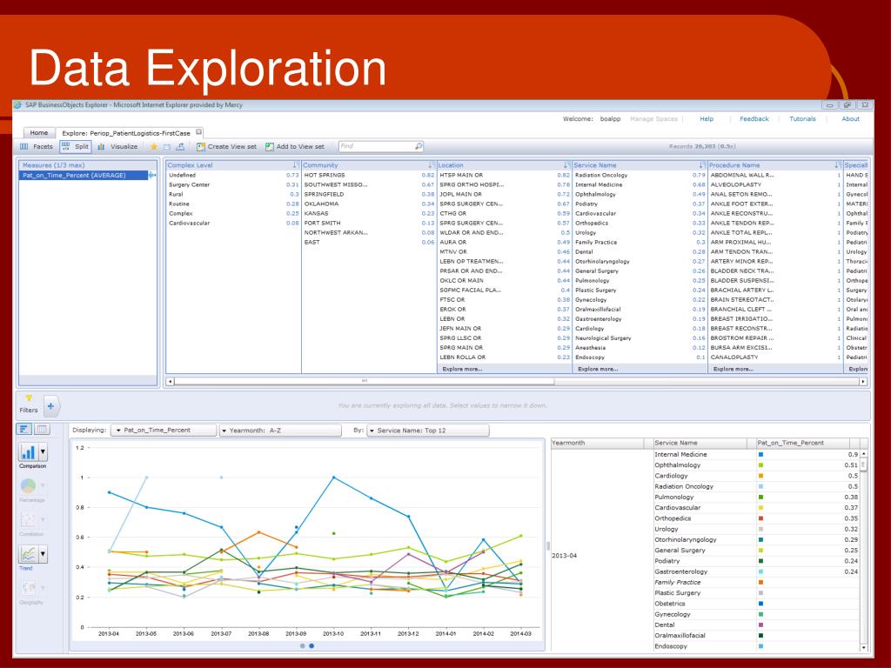This screenshot has height=668, width=891.
Task: Close the Explore Periop_PatientLogistics tab
Action: [199, 132]
